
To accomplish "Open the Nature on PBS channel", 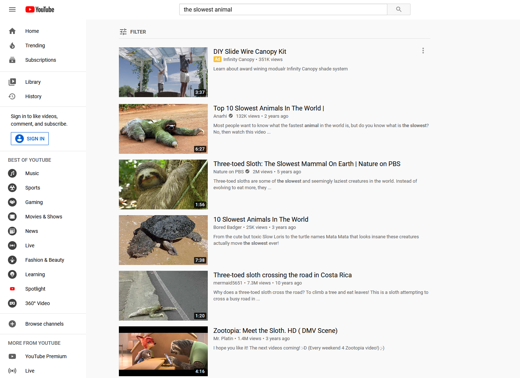I will click(228, 172).
